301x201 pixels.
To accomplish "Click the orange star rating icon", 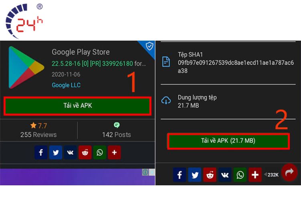I will tap(33, 125).
